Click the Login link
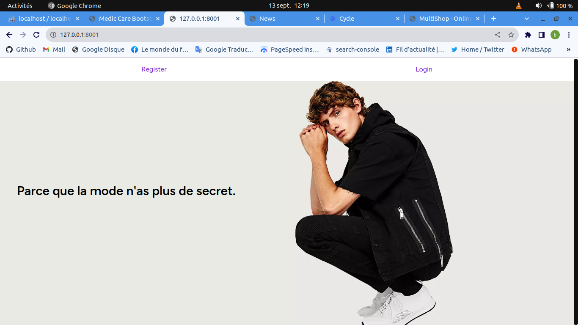578x325 pixels. pyautogui.click(x=424, y=69)
